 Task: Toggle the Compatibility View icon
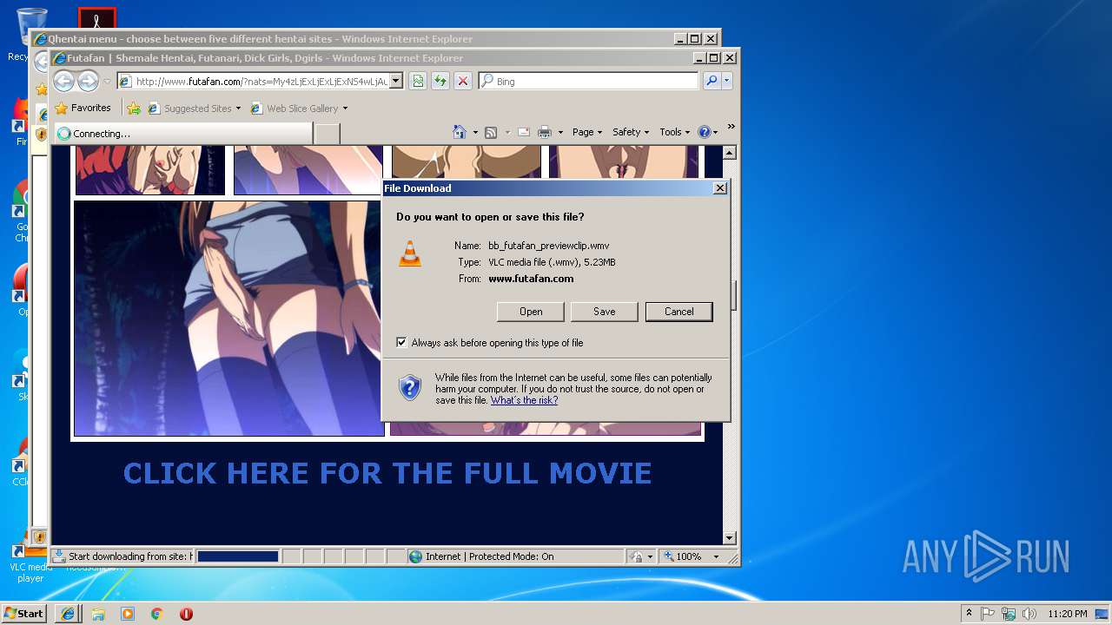[418, 82]
